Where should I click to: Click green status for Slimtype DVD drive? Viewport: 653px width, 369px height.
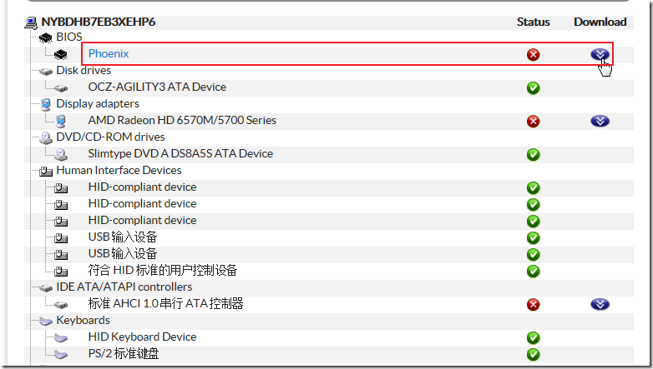(534, 154)
